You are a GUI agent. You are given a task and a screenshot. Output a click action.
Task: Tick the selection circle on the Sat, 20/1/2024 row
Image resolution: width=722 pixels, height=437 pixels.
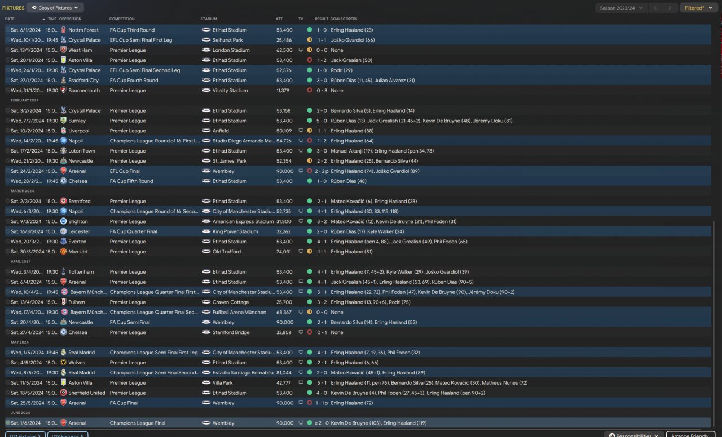tap(7, 60)
